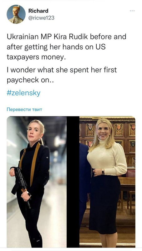Click Перевести твит to translate the tweet
The width and height of the screenshot is (142, 251).
[x=24, y=109]
